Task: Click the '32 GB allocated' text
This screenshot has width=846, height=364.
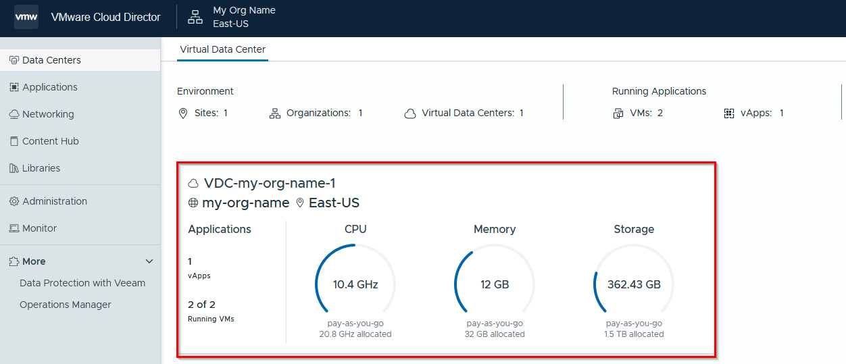Action: 495,334
